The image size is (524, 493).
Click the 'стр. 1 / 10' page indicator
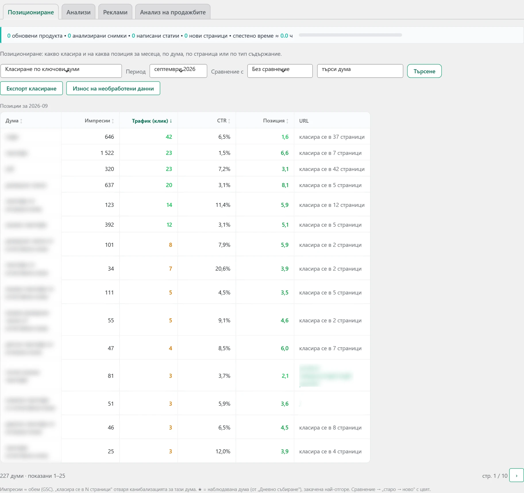coord(495,476)
